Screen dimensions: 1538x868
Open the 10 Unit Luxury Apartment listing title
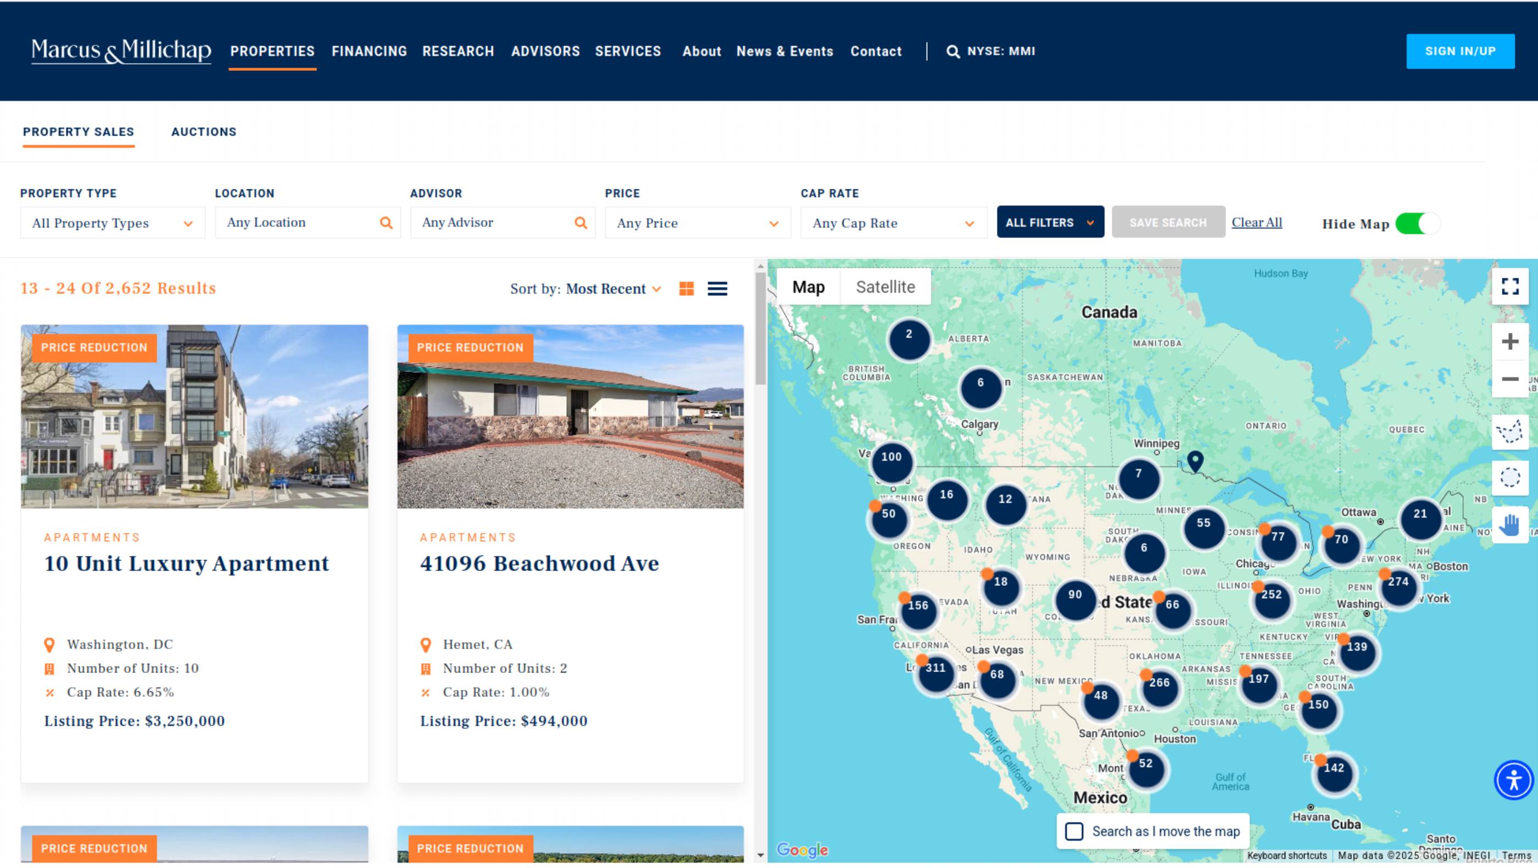(x=186, y=563)
